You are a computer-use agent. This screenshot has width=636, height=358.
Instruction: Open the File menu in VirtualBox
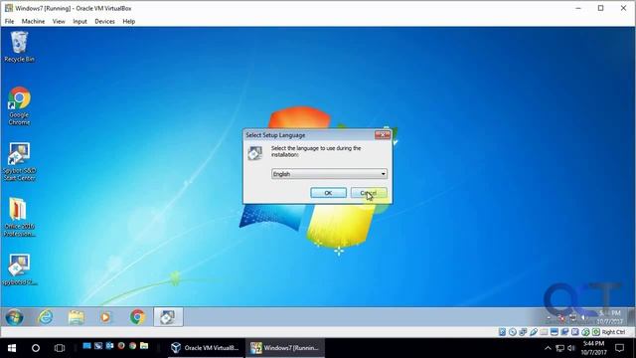pos(9,21)
